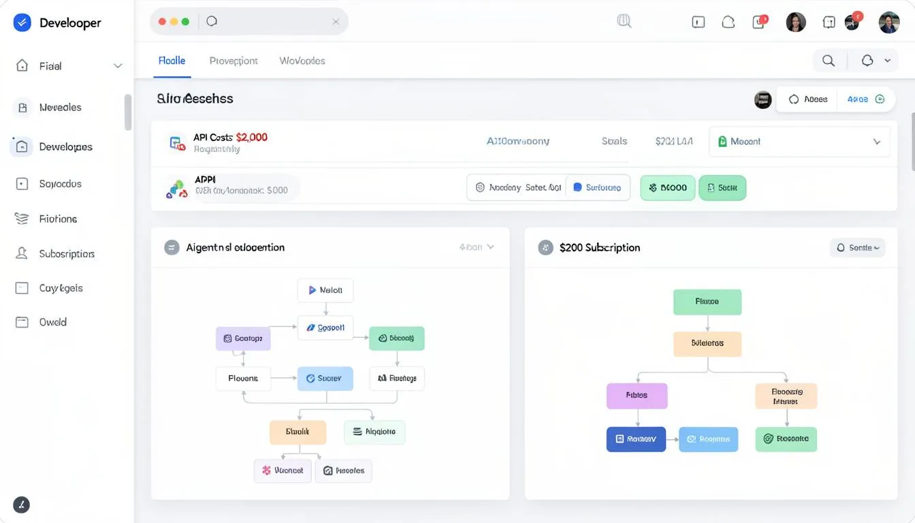
Task: Open the Subscriptions sidebar icon
Action: tap(22, 253)
